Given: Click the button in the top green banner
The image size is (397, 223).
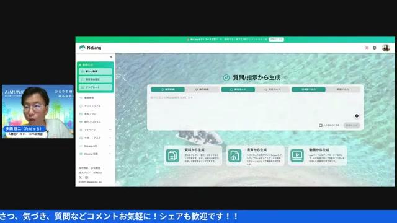Looking at the screenshot, I should coord(276,40).
